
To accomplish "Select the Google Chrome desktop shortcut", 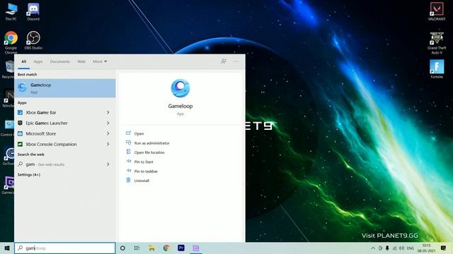I will point(11,42).
